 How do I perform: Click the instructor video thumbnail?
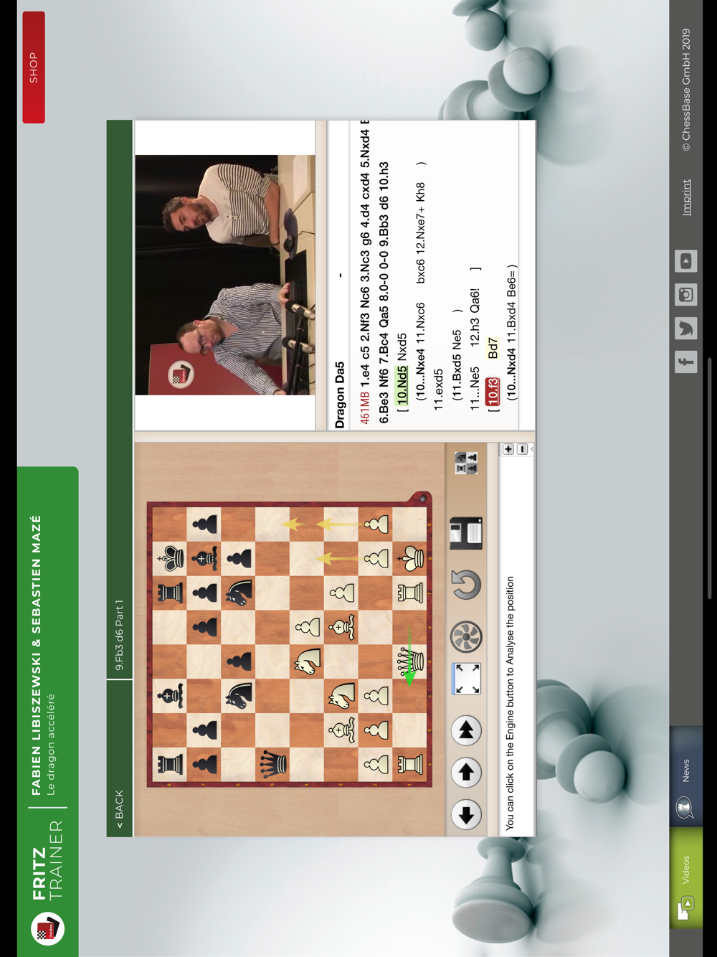(225, 275)
